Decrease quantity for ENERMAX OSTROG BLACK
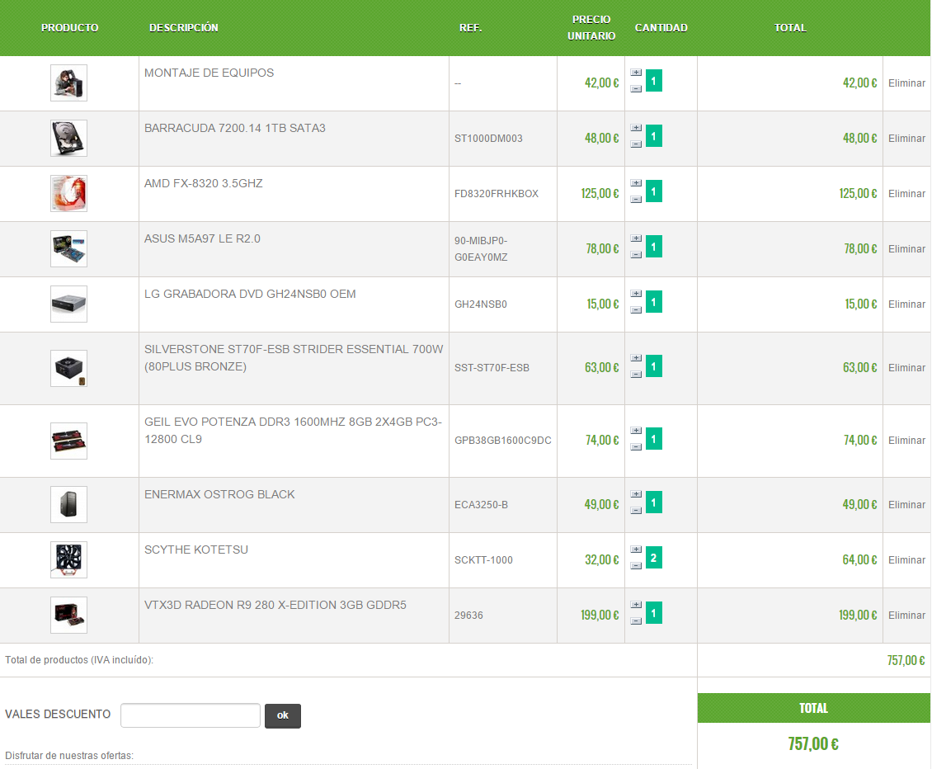The width and height of the screenshot is (932, 769). point(636,510)
